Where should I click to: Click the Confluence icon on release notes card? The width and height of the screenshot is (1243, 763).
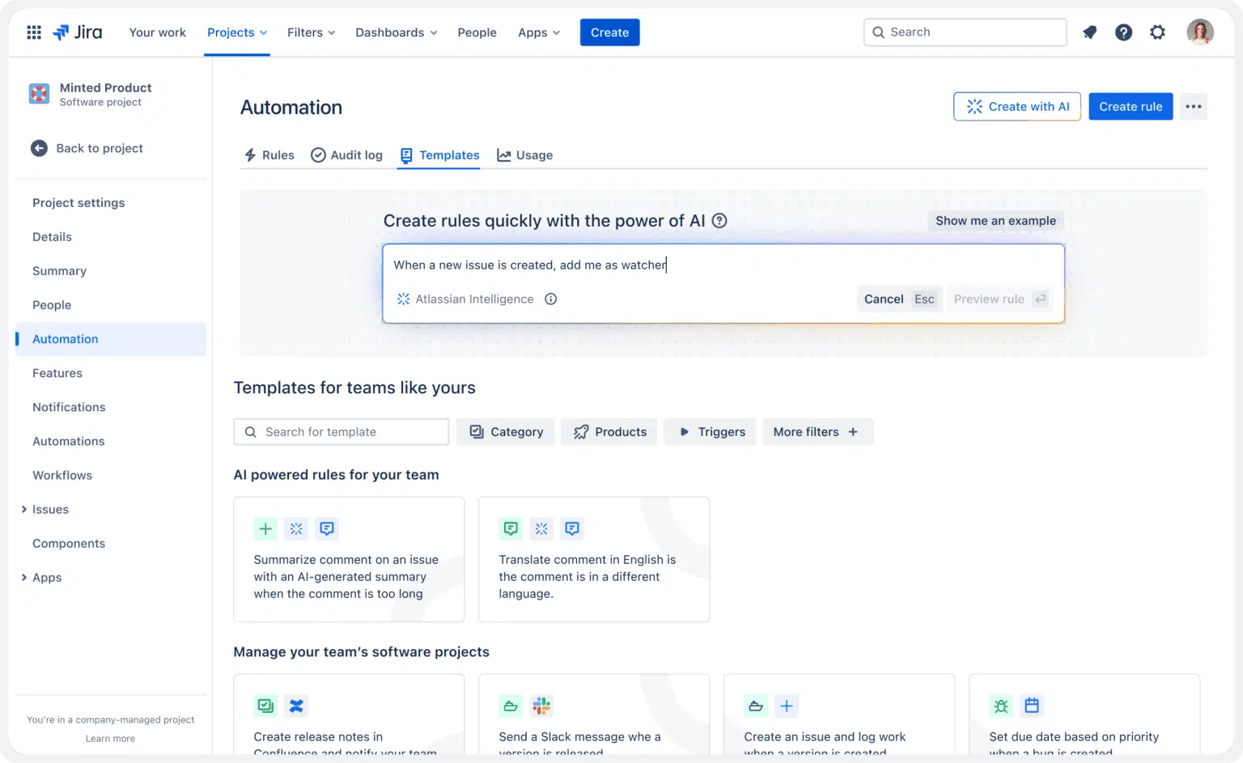pyautogui.click(x=296, y=706)
